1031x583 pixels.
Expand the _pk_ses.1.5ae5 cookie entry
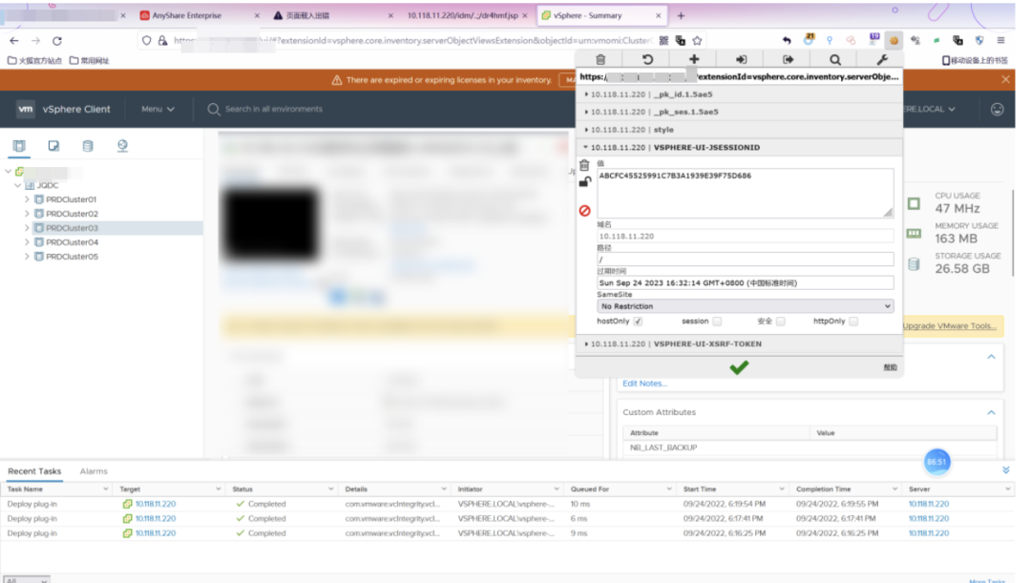pos(739,112)
